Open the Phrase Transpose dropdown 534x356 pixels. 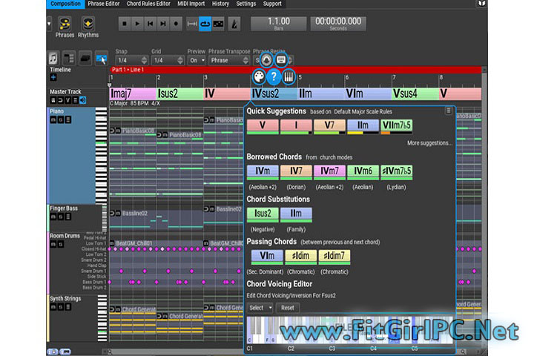point(228,60)
